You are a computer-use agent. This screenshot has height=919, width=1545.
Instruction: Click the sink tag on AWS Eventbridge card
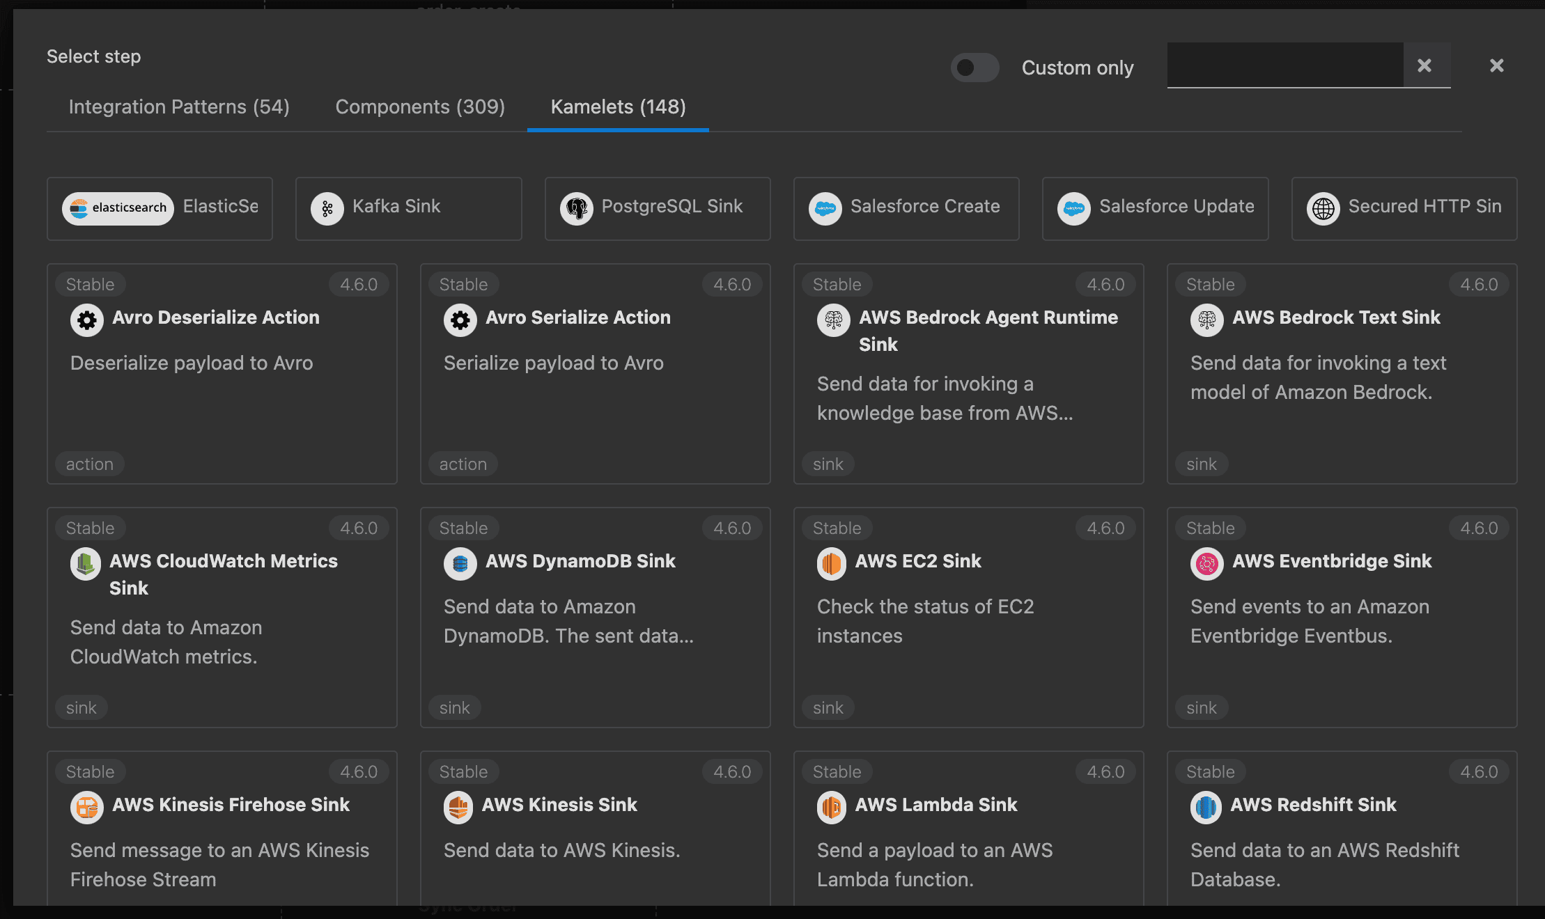click(x=1202, y=708)
